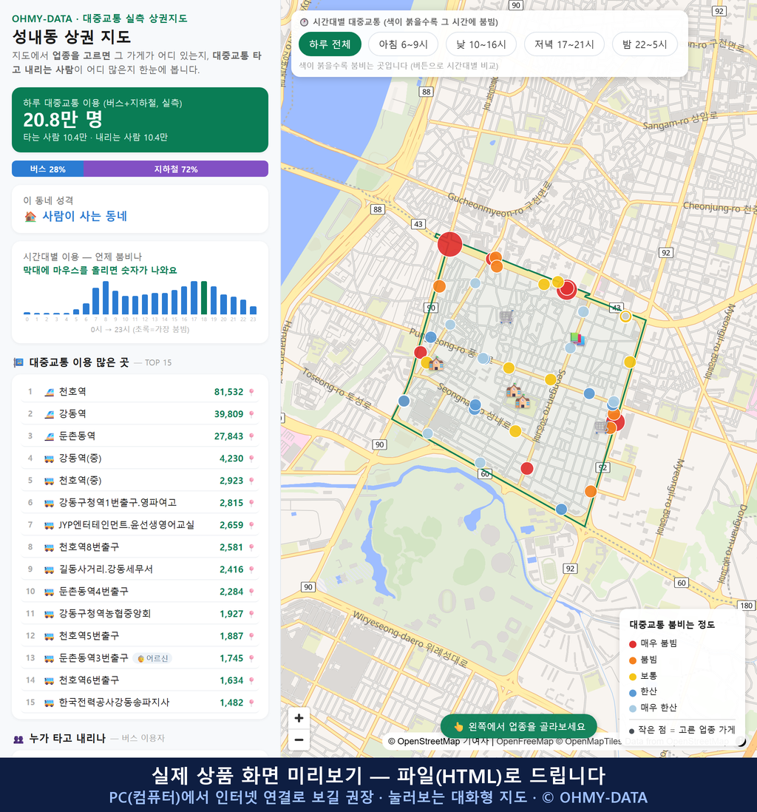
Task: Select the row name JYP엔터테인먼트.윤선생영어교실
Action: [126, 525]
